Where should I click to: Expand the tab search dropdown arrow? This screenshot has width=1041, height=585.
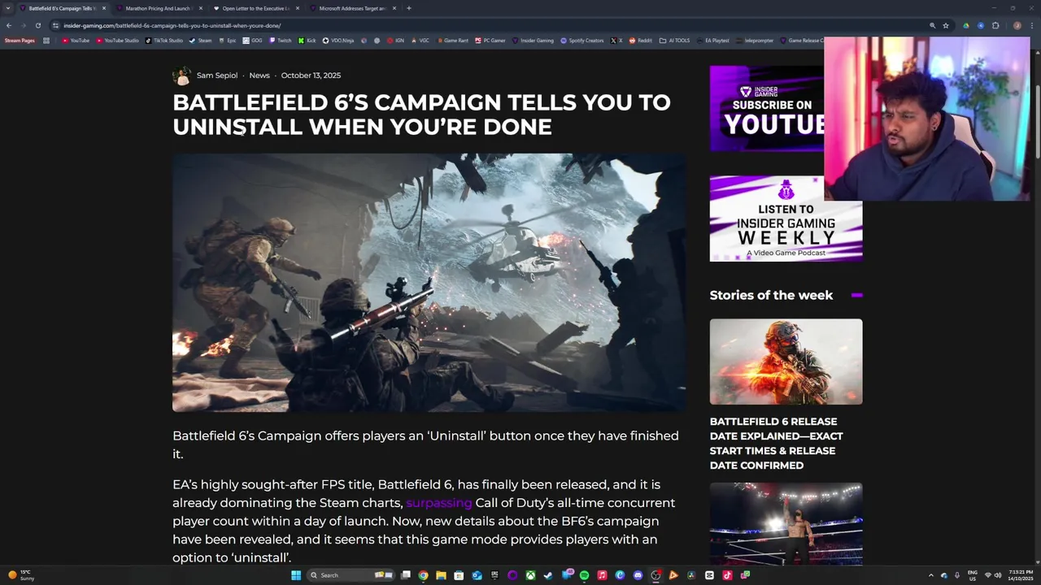click(x=8, y=8)
